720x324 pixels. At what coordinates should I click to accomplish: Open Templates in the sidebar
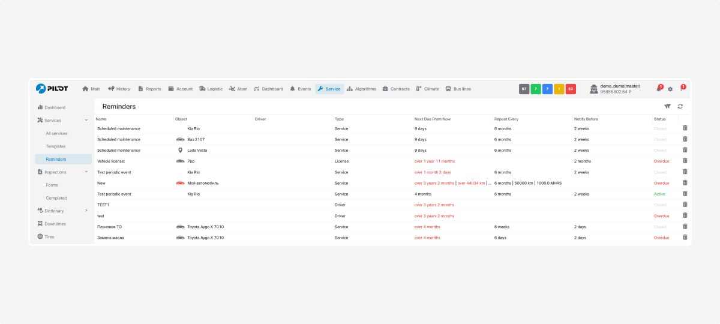[56, 146]
